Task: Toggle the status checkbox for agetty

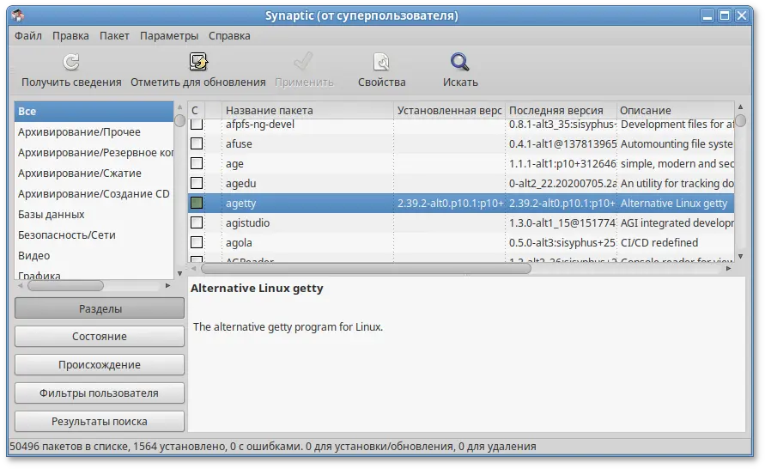Action: tap(197, 204)
